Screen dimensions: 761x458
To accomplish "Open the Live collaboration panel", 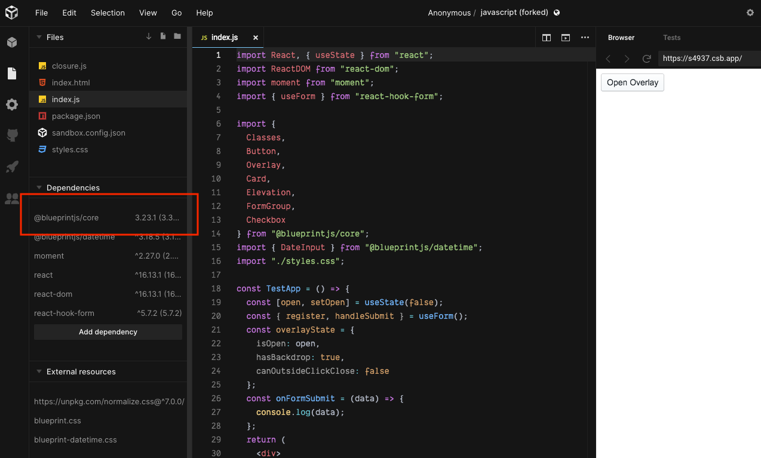I will click(11, 198).
